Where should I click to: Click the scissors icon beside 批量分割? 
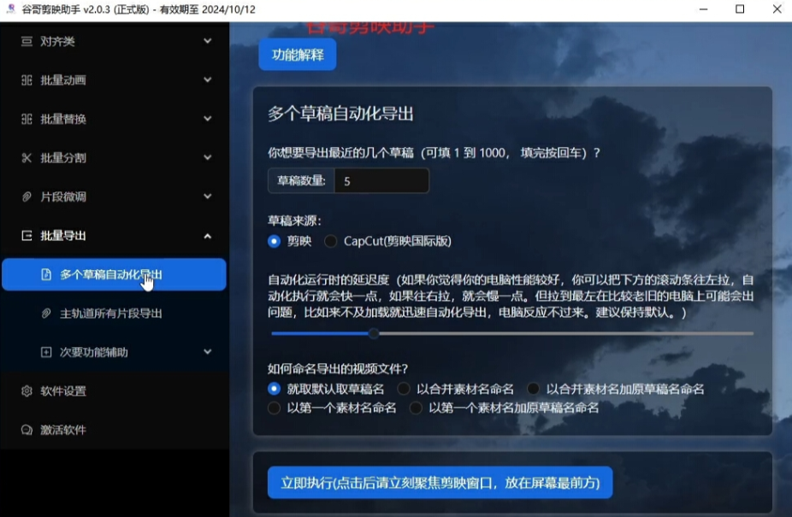[x=27, y=158]
